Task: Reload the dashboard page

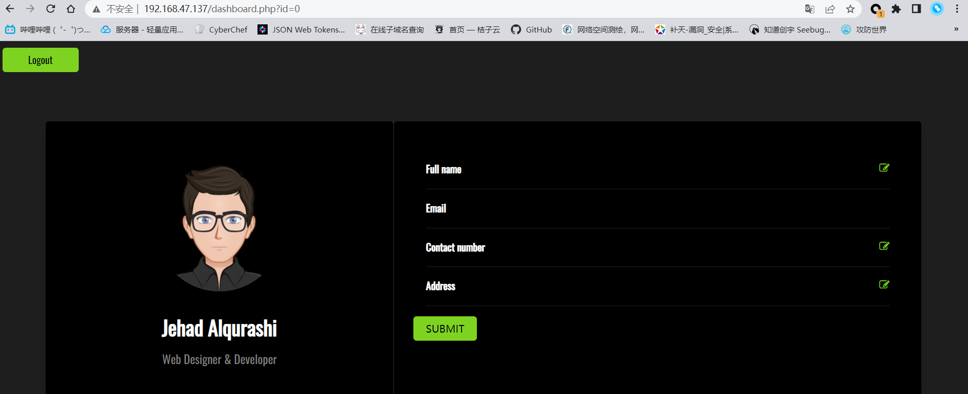Action: tap(50, 9)
